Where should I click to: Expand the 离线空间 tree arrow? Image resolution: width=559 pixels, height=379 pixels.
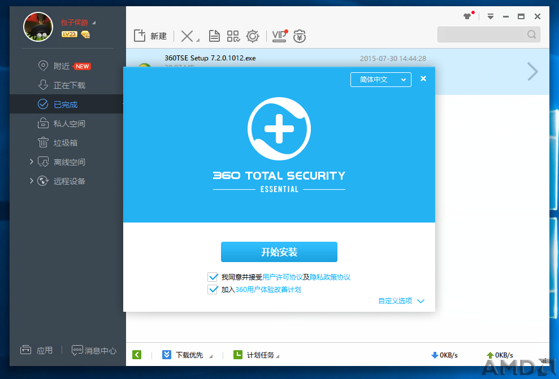[32, 162]
